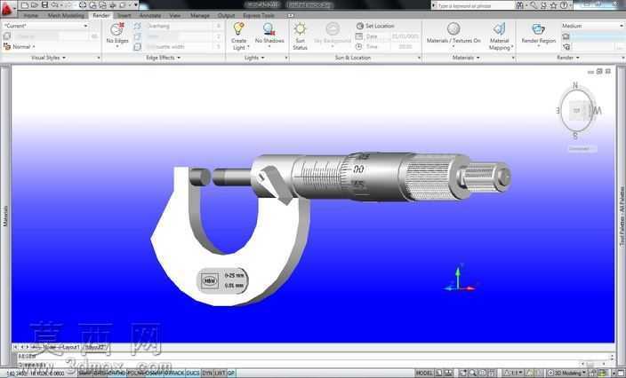Click the Undo icon in quick access toolbar
The height and width of the screenshot is (378, 626).
pyautogui.click(x=54, y=5)
